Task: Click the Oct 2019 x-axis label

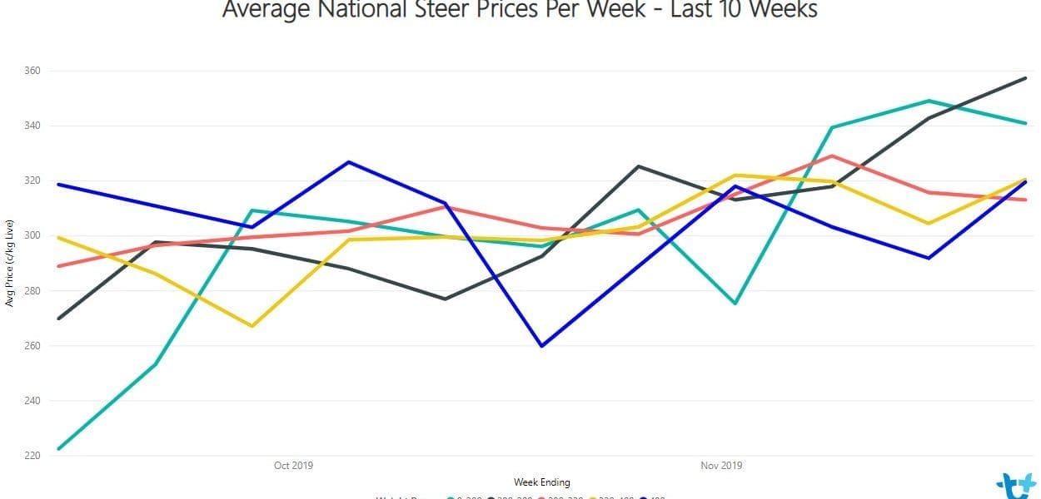Action: tap(293, 466)
